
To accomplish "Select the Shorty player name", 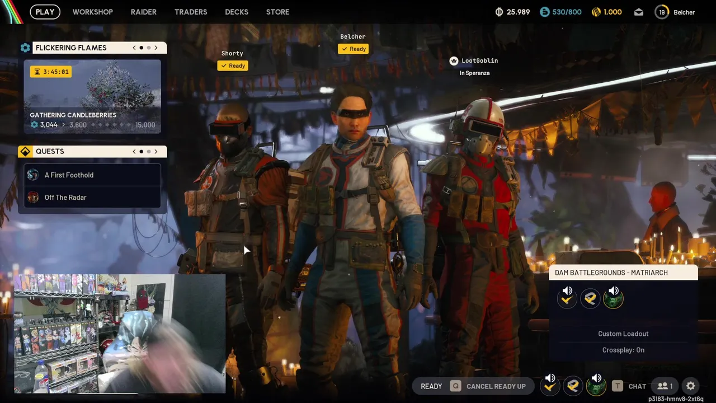I will point(232,53).
